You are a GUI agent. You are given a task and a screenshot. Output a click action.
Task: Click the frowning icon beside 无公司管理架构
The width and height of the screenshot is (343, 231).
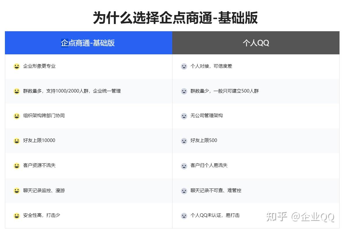pyautogui.click(x=184, y=116)
